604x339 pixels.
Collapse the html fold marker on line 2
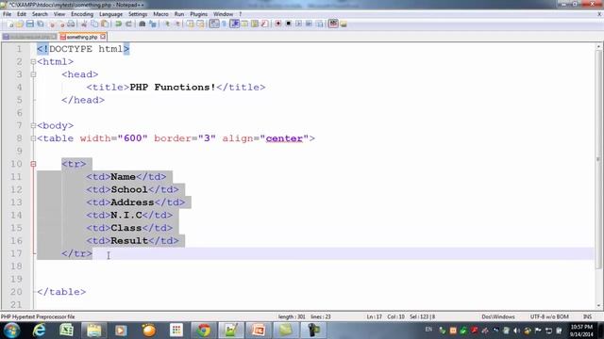coord(34,61)
